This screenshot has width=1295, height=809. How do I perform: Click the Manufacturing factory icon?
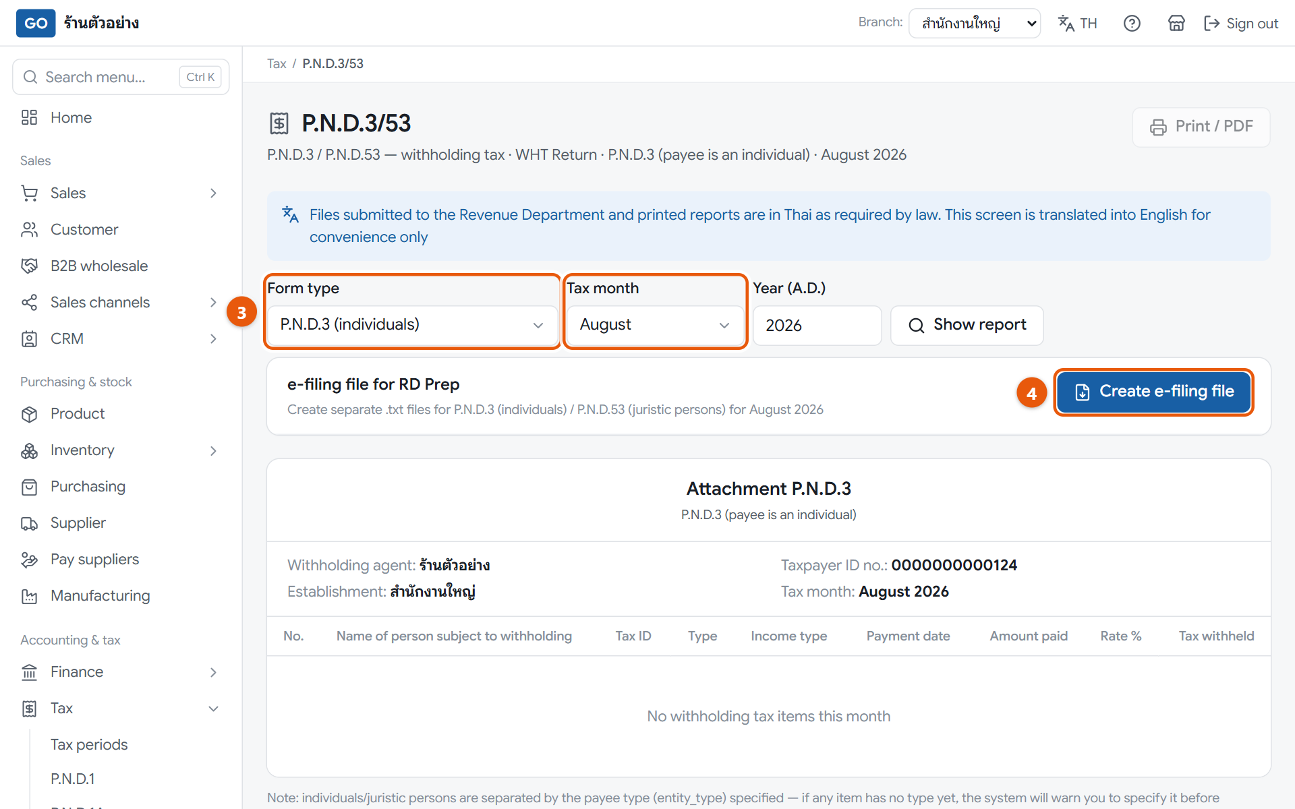(x=29, y=596)
